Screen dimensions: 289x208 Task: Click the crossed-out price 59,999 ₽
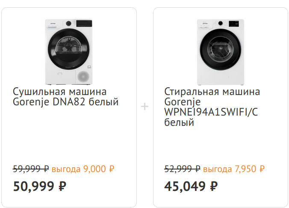(31, 169)
